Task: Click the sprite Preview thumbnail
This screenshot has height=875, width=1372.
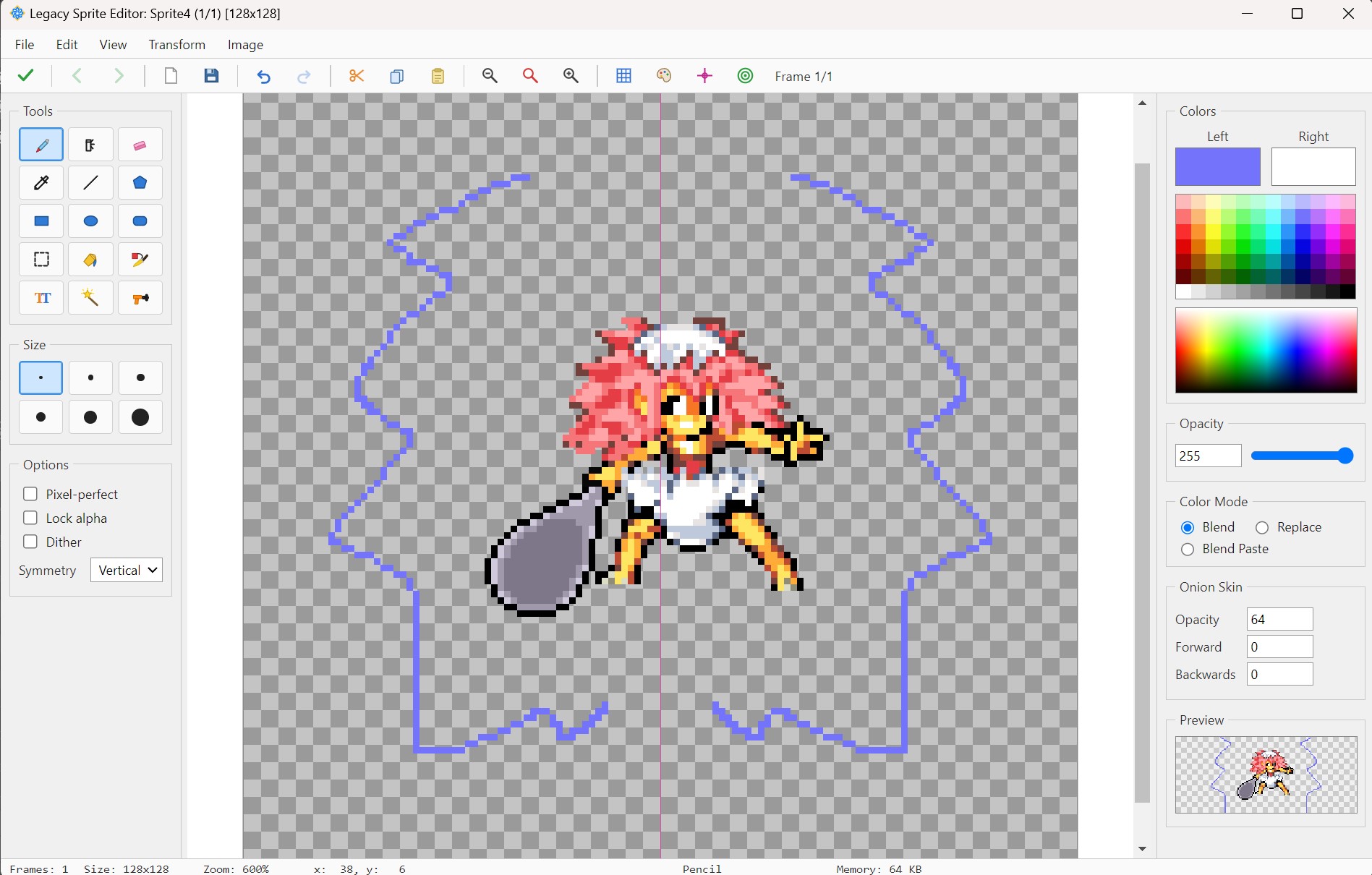Action: [x=1266, y=774]
